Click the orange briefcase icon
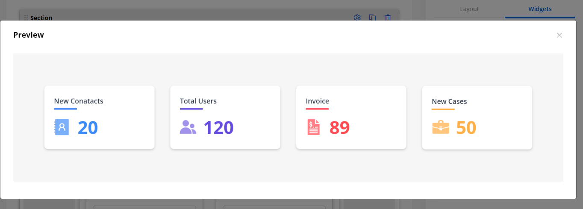 [x=440, y=127]
